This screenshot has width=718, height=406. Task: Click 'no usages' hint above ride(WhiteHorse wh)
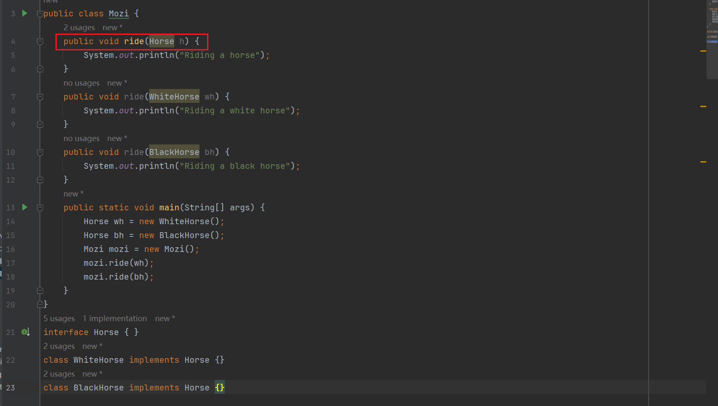coord(82,83)
